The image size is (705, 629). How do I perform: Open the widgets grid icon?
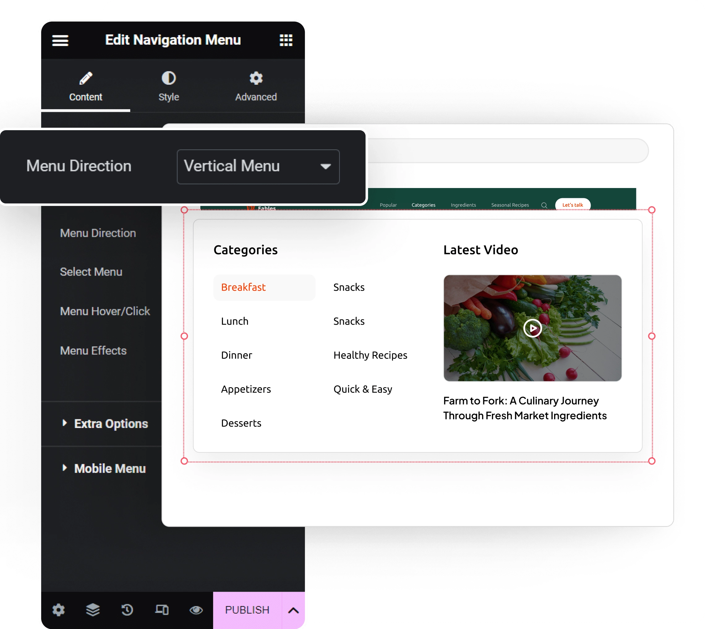(x=286, y=40)
